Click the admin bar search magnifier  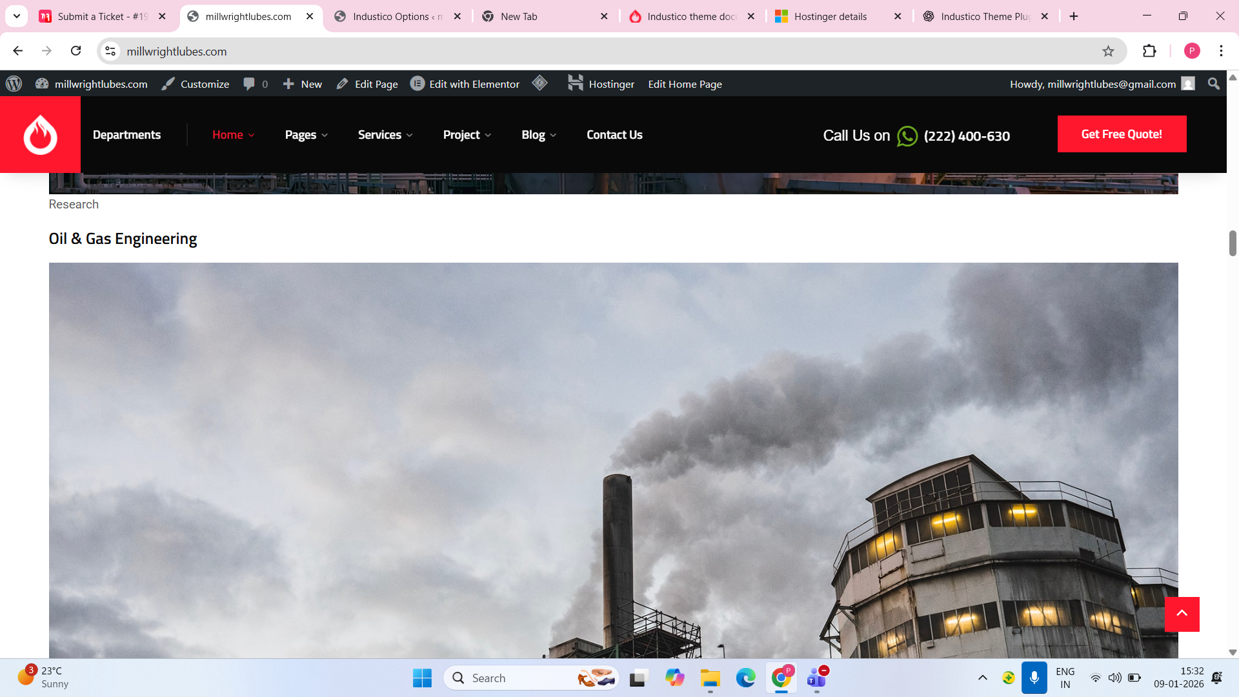click(x=1213, y=84)
